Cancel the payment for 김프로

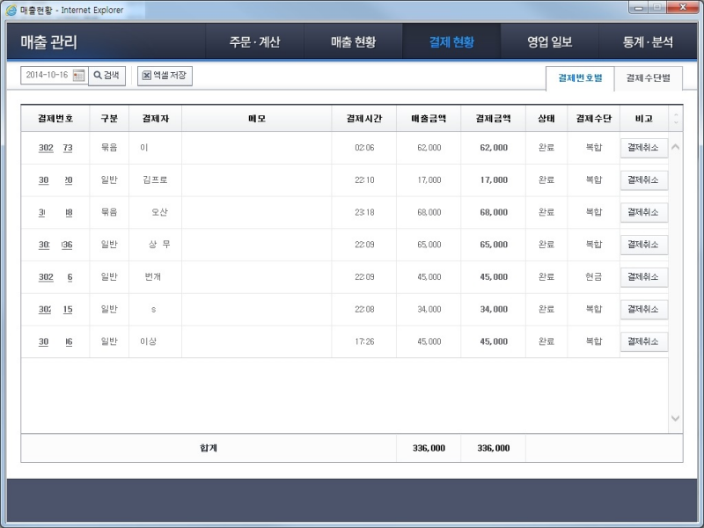pos(642,180)
